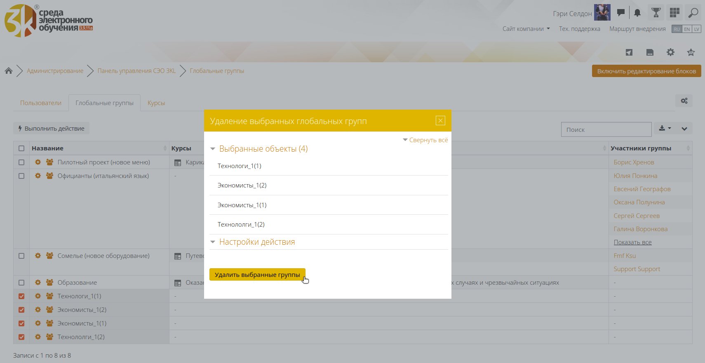Open the Сайт компании dropdown menu
This screenshot has width=705, height=363.
coord(526,29)
